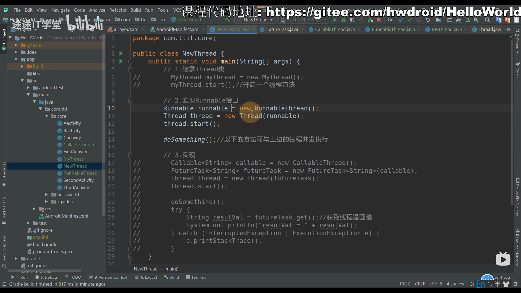The width and height of the screenshot is (521, 293).
Task: Select SecondActivity in project tree
Action: pyautogui.click(x=78, y=180)
